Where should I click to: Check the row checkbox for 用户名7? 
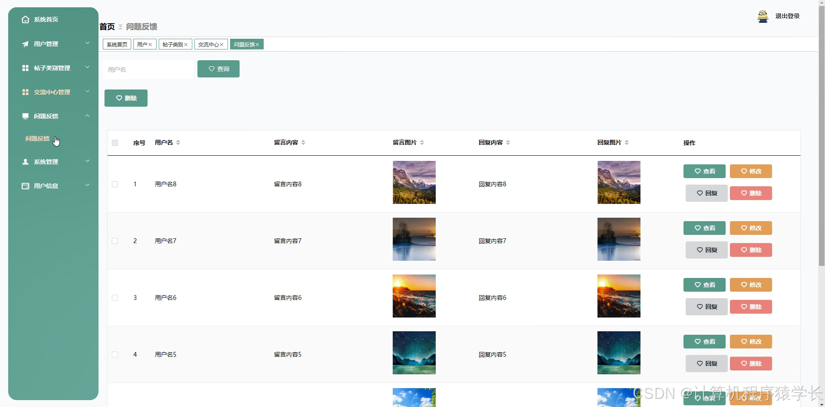[115, 241]
